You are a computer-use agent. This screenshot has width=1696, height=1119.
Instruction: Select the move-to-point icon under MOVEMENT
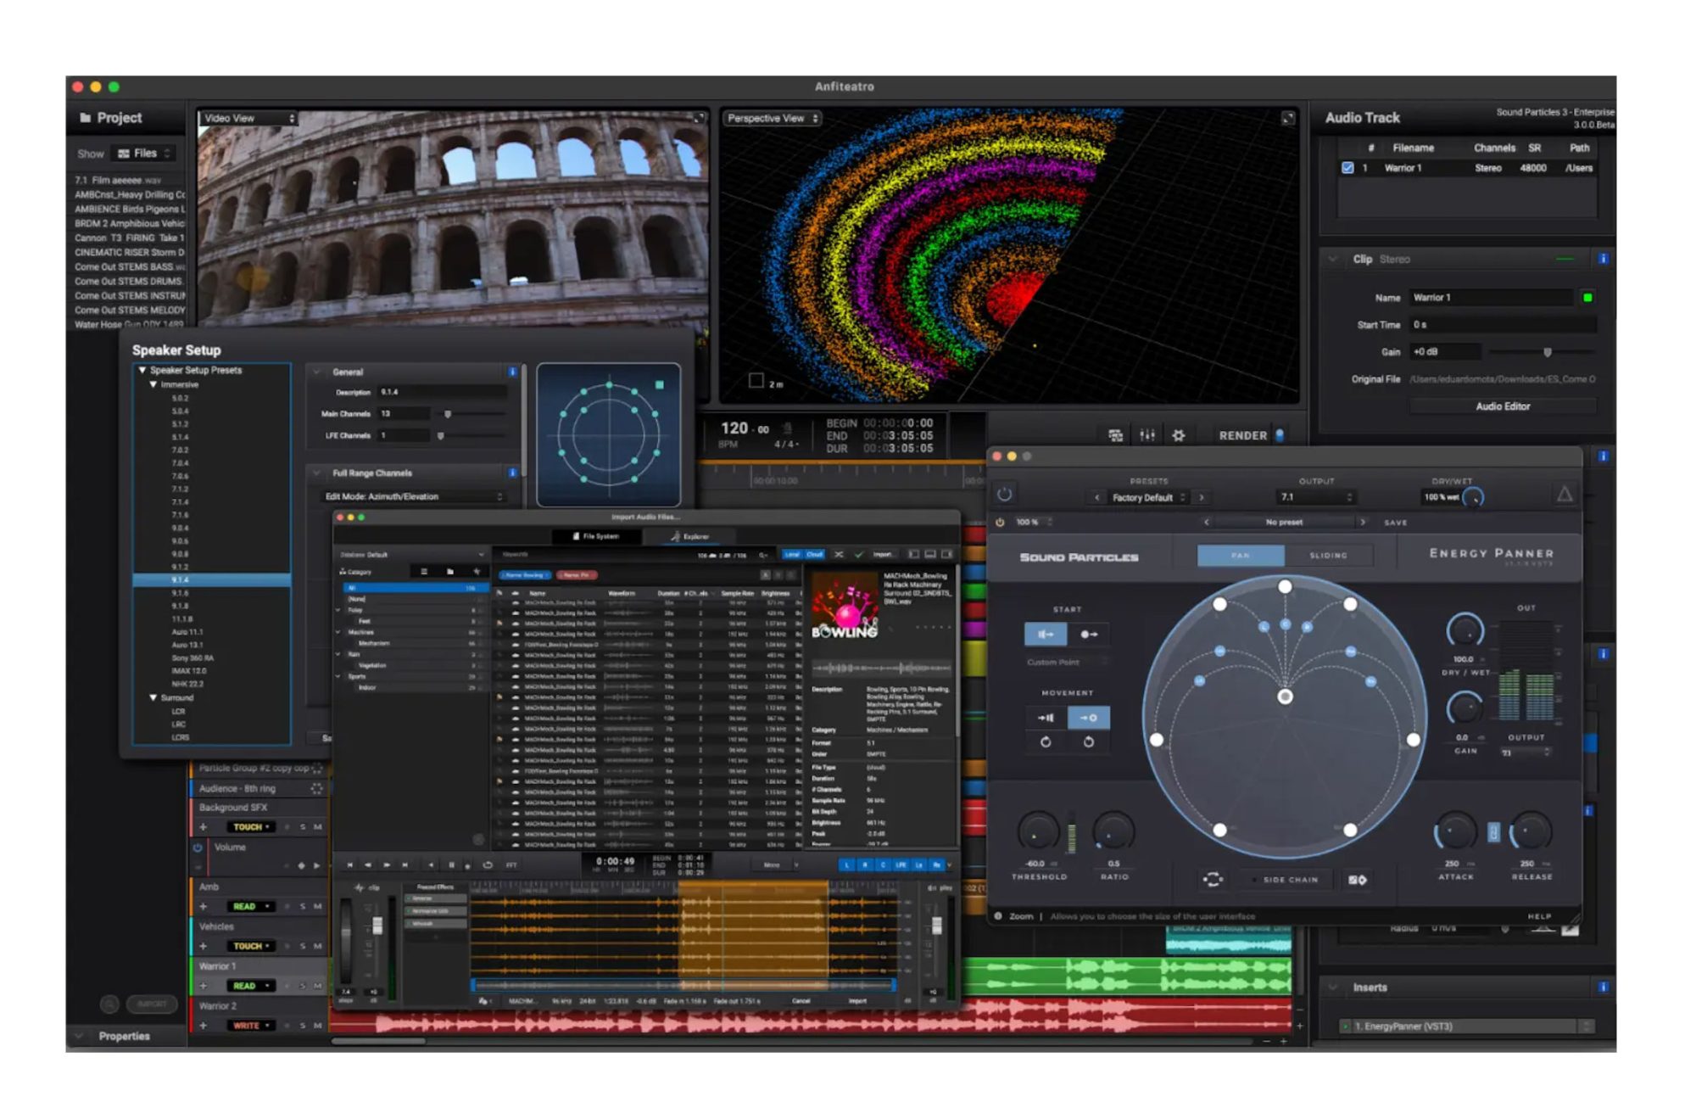coord(1089,718)
